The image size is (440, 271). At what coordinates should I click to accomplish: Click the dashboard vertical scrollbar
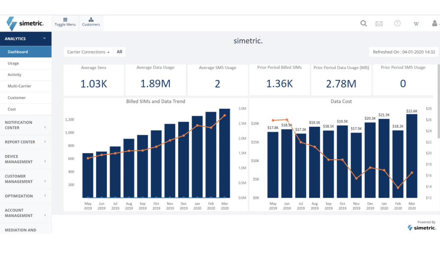[439, 101]
